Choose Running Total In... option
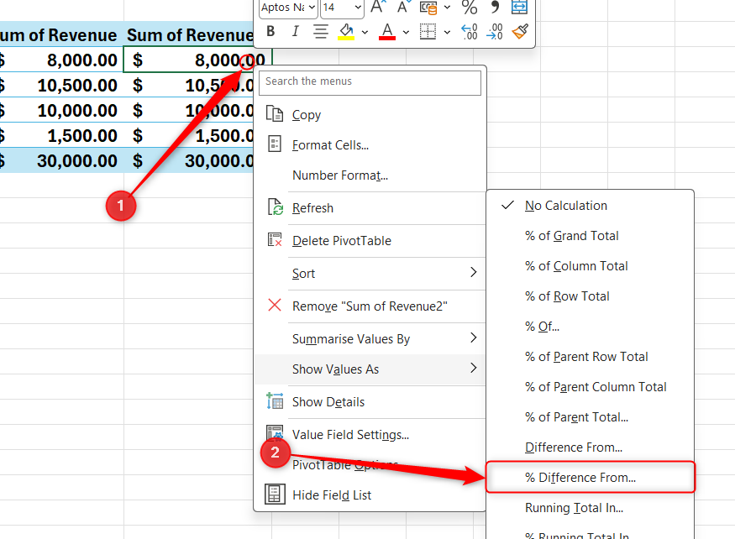This screenshot has width=735, height=539. click(x=591, y=508)
